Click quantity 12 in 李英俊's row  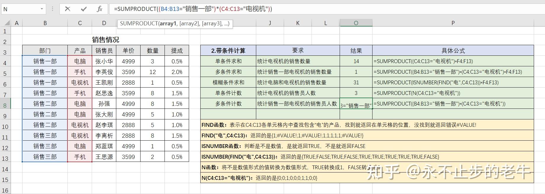coord(153,72)
